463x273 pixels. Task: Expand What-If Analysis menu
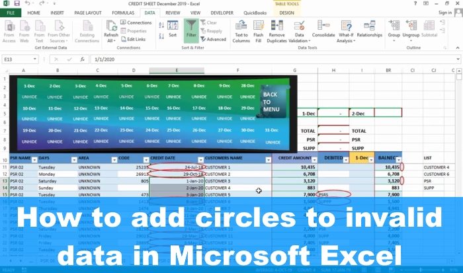pyautogui.click(x=346, y=32)
